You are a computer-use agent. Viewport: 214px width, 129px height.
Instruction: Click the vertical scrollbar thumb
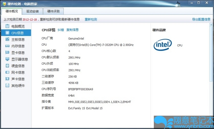[x=211, y=54]
